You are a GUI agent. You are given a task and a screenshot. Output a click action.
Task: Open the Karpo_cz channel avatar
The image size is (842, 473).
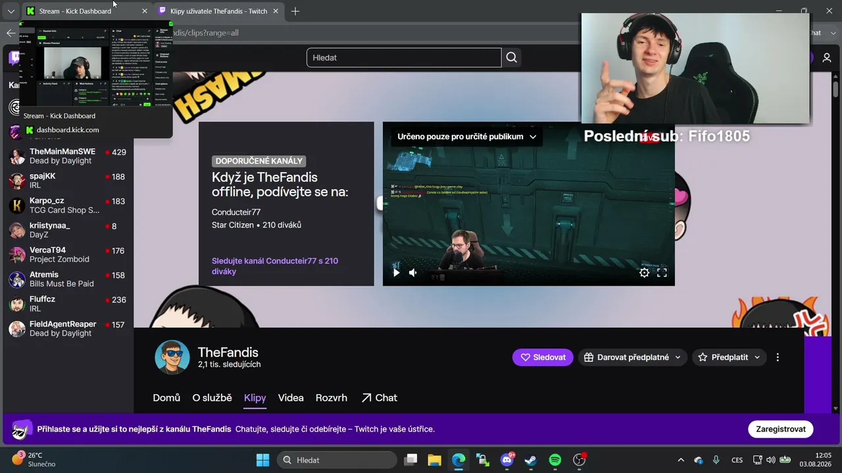(x=17, y=206)
